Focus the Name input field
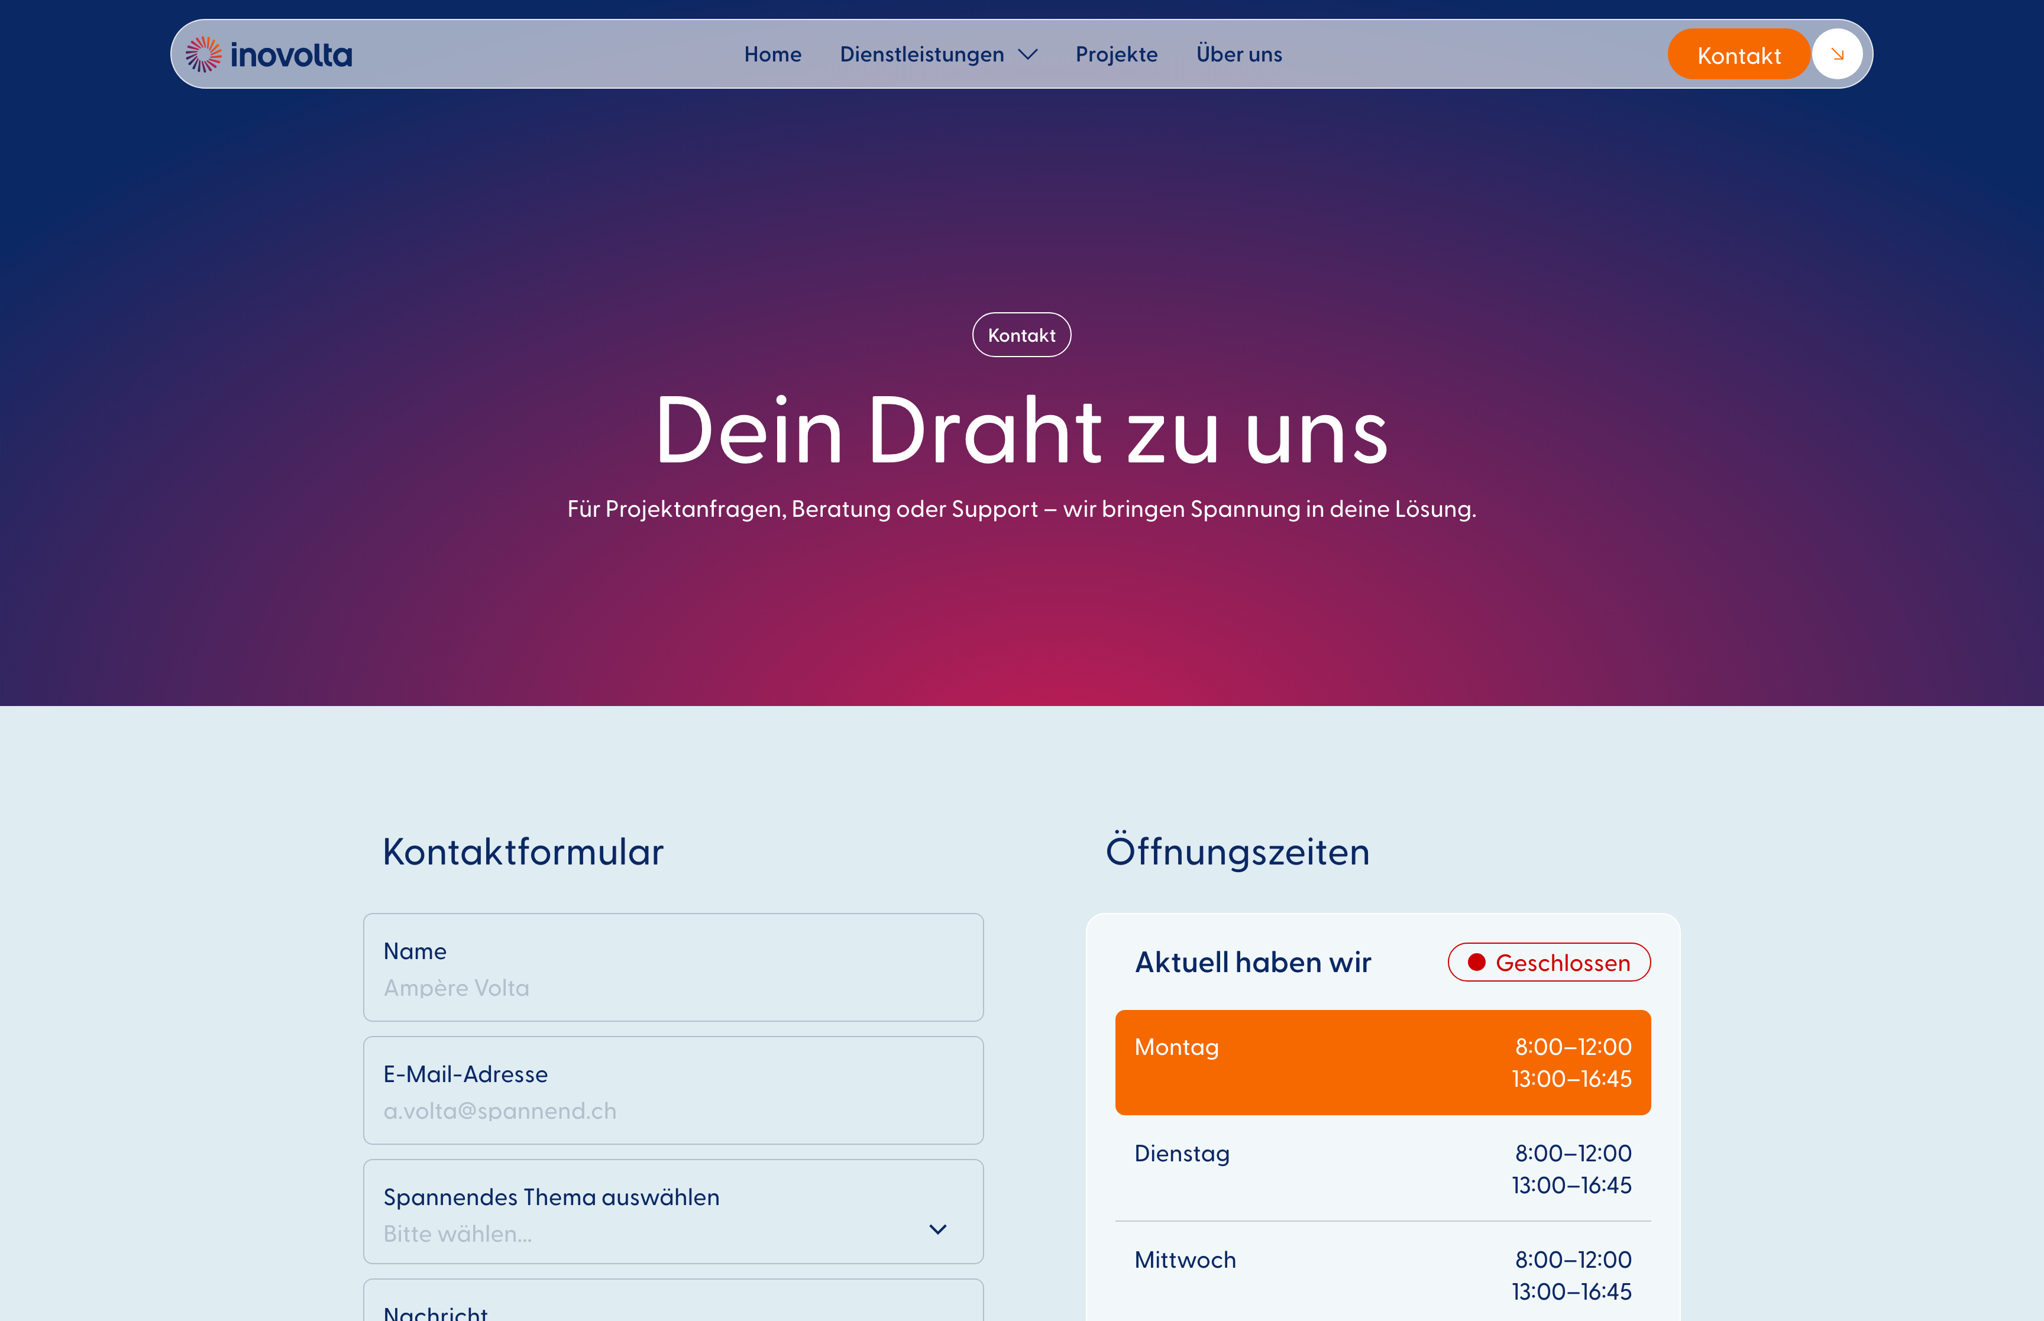The image size is (2044, 1321). click(672, 986)
